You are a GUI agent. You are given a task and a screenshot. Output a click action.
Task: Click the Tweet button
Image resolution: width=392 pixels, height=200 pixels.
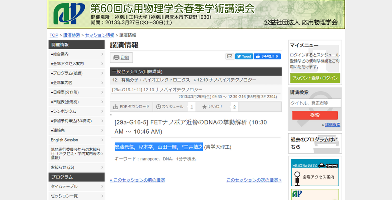coord(244,56)
